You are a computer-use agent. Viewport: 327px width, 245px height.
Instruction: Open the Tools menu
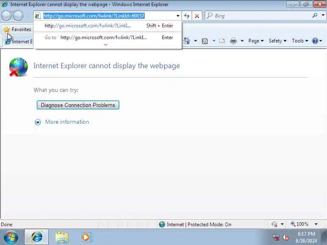pos(300,41)
